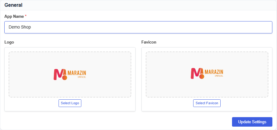The image size is (277, 130).
Task: Click MARAZIN wordmark in the Favicon preview
Action: click(214, 72)
